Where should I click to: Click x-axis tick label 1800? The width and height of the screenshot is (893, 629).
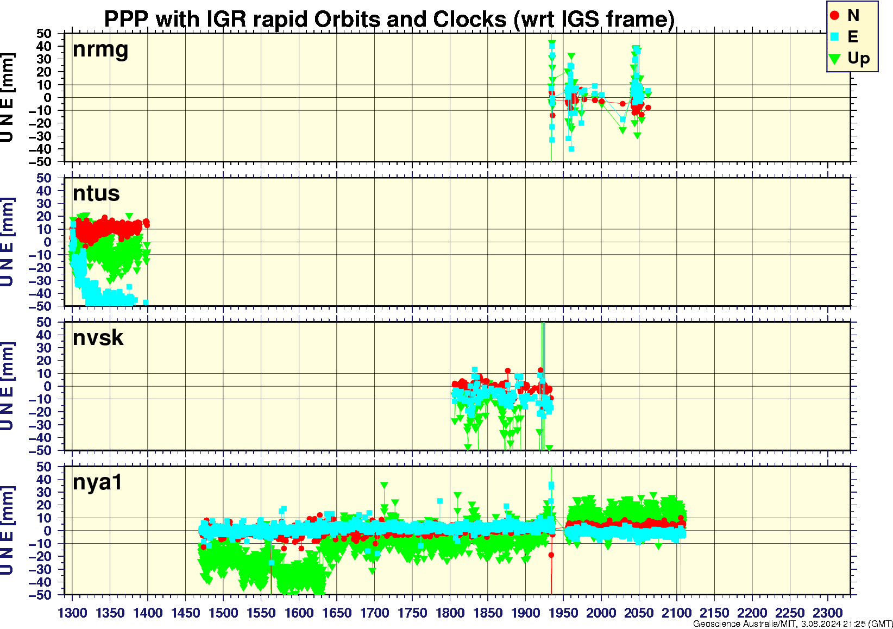pos(450,613)
